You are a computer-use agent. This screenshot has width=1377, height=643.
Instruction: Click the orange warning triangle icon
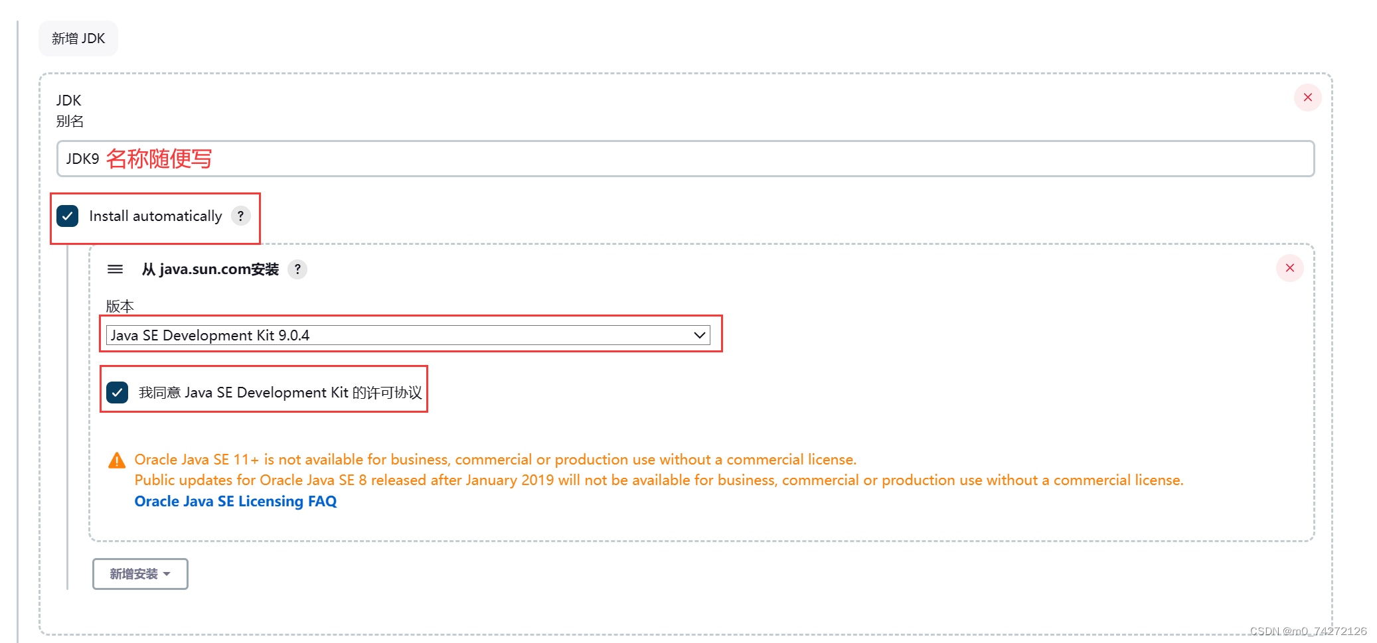(x=118, y=459)
